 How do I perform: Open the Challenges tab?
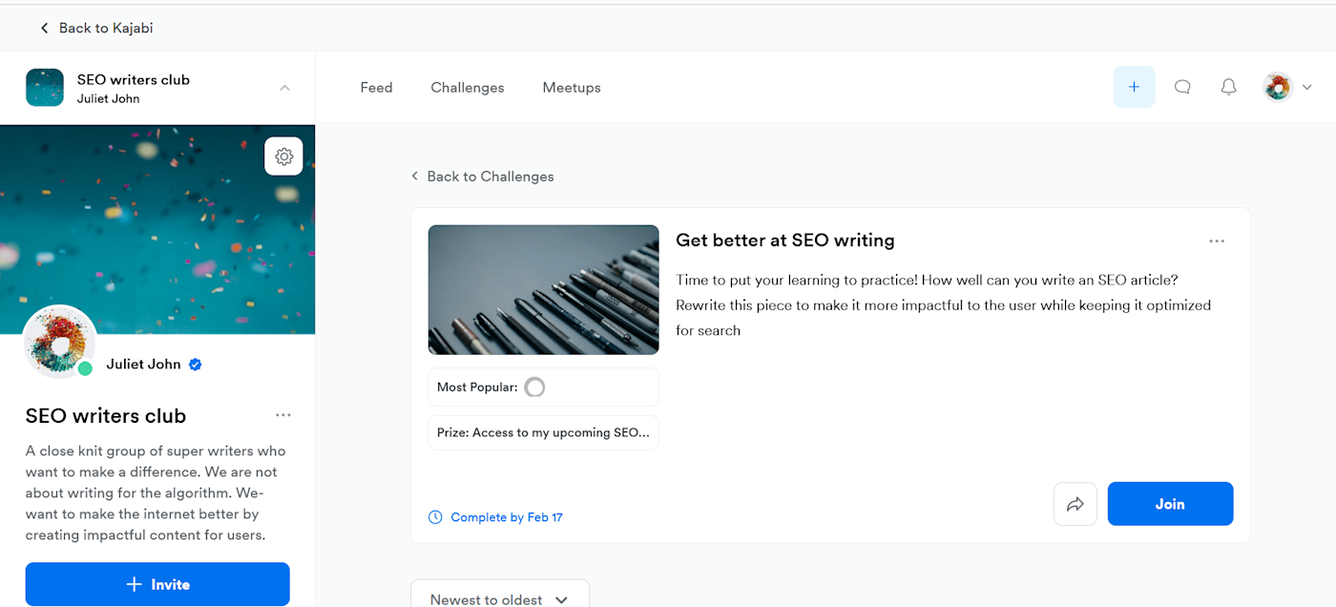[x=468, y=88]
